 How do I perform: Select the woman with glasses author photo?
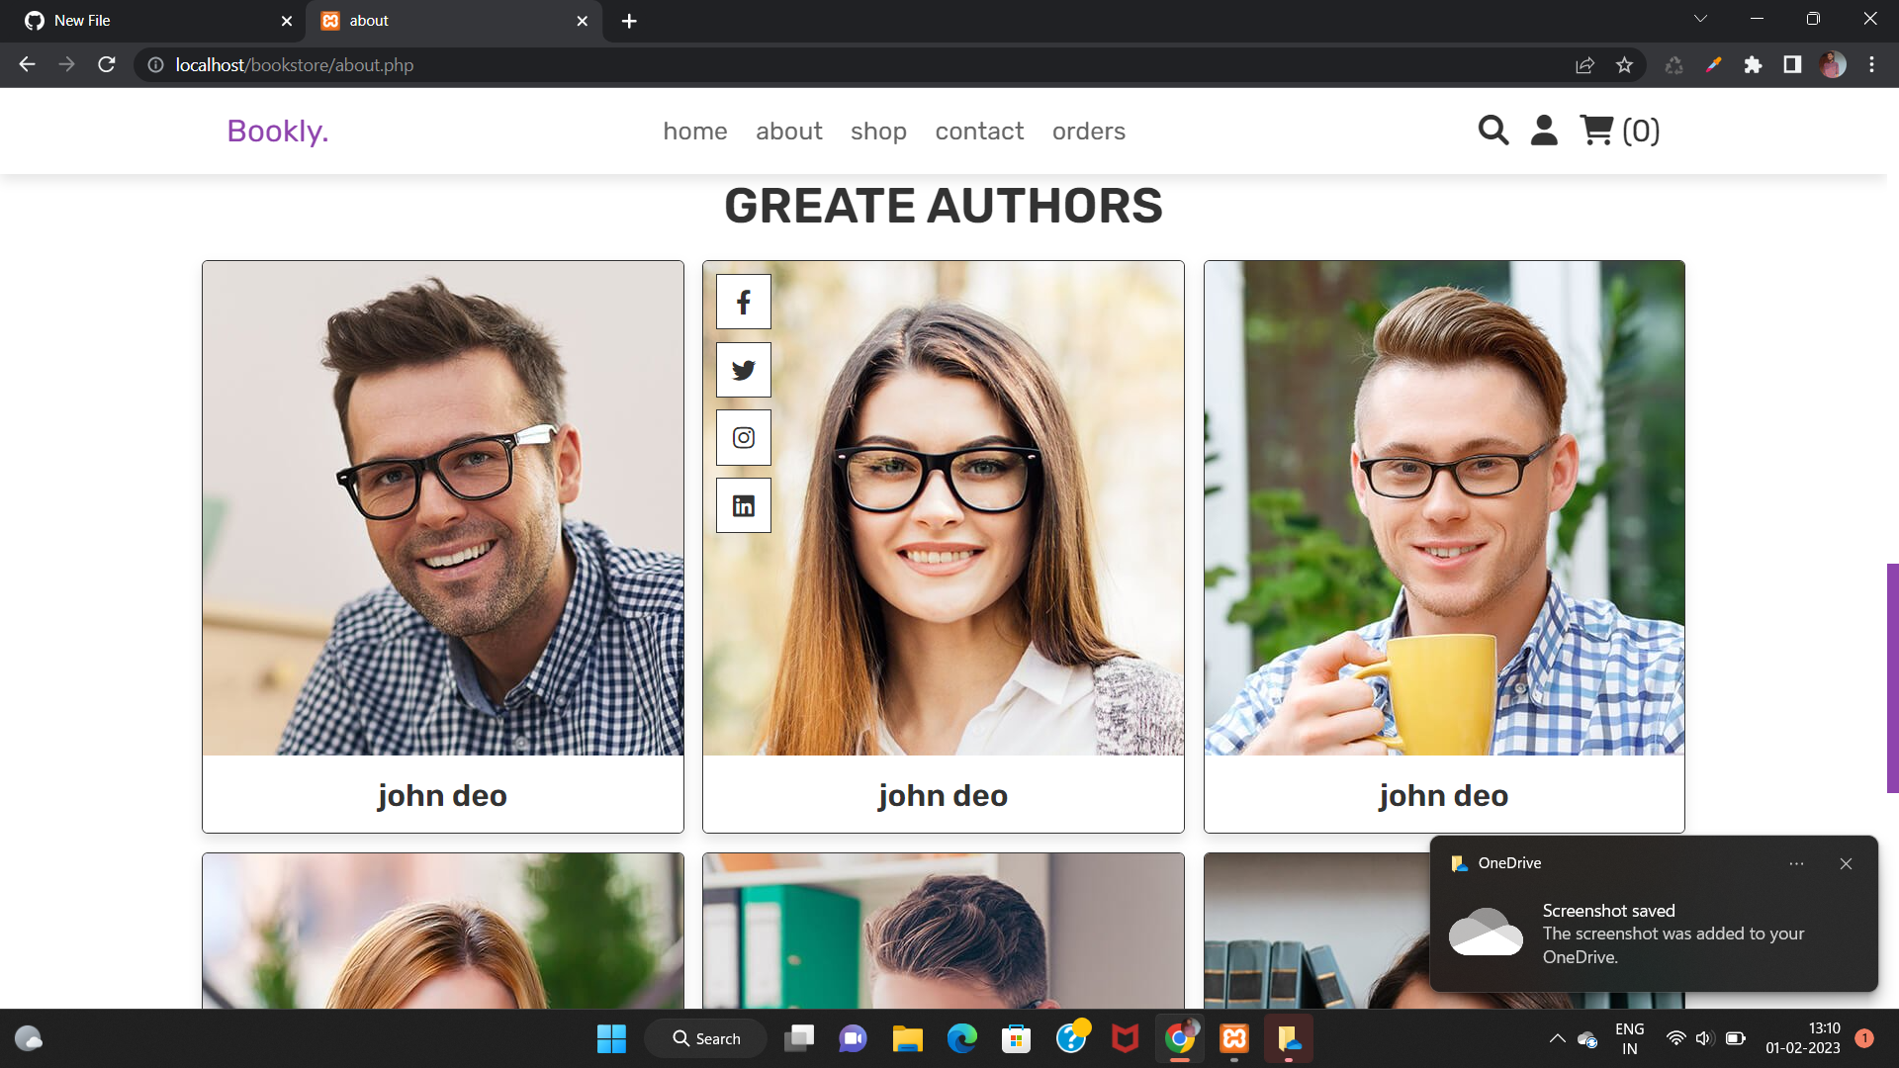click(x=944, y=508)
